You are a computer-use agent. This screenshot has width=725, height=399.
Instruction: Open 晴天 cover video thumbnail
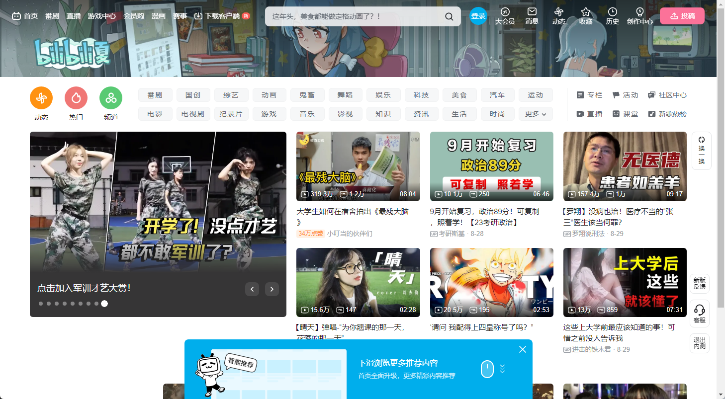coord(358,283)
